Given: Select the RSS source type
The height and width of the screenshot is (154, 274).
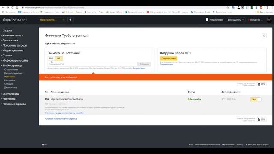Looking at the screenshot, I should point(51,59).
